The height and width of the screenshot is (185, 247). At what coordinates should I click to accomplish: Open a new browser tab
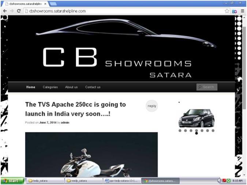(x=53, y=4)
